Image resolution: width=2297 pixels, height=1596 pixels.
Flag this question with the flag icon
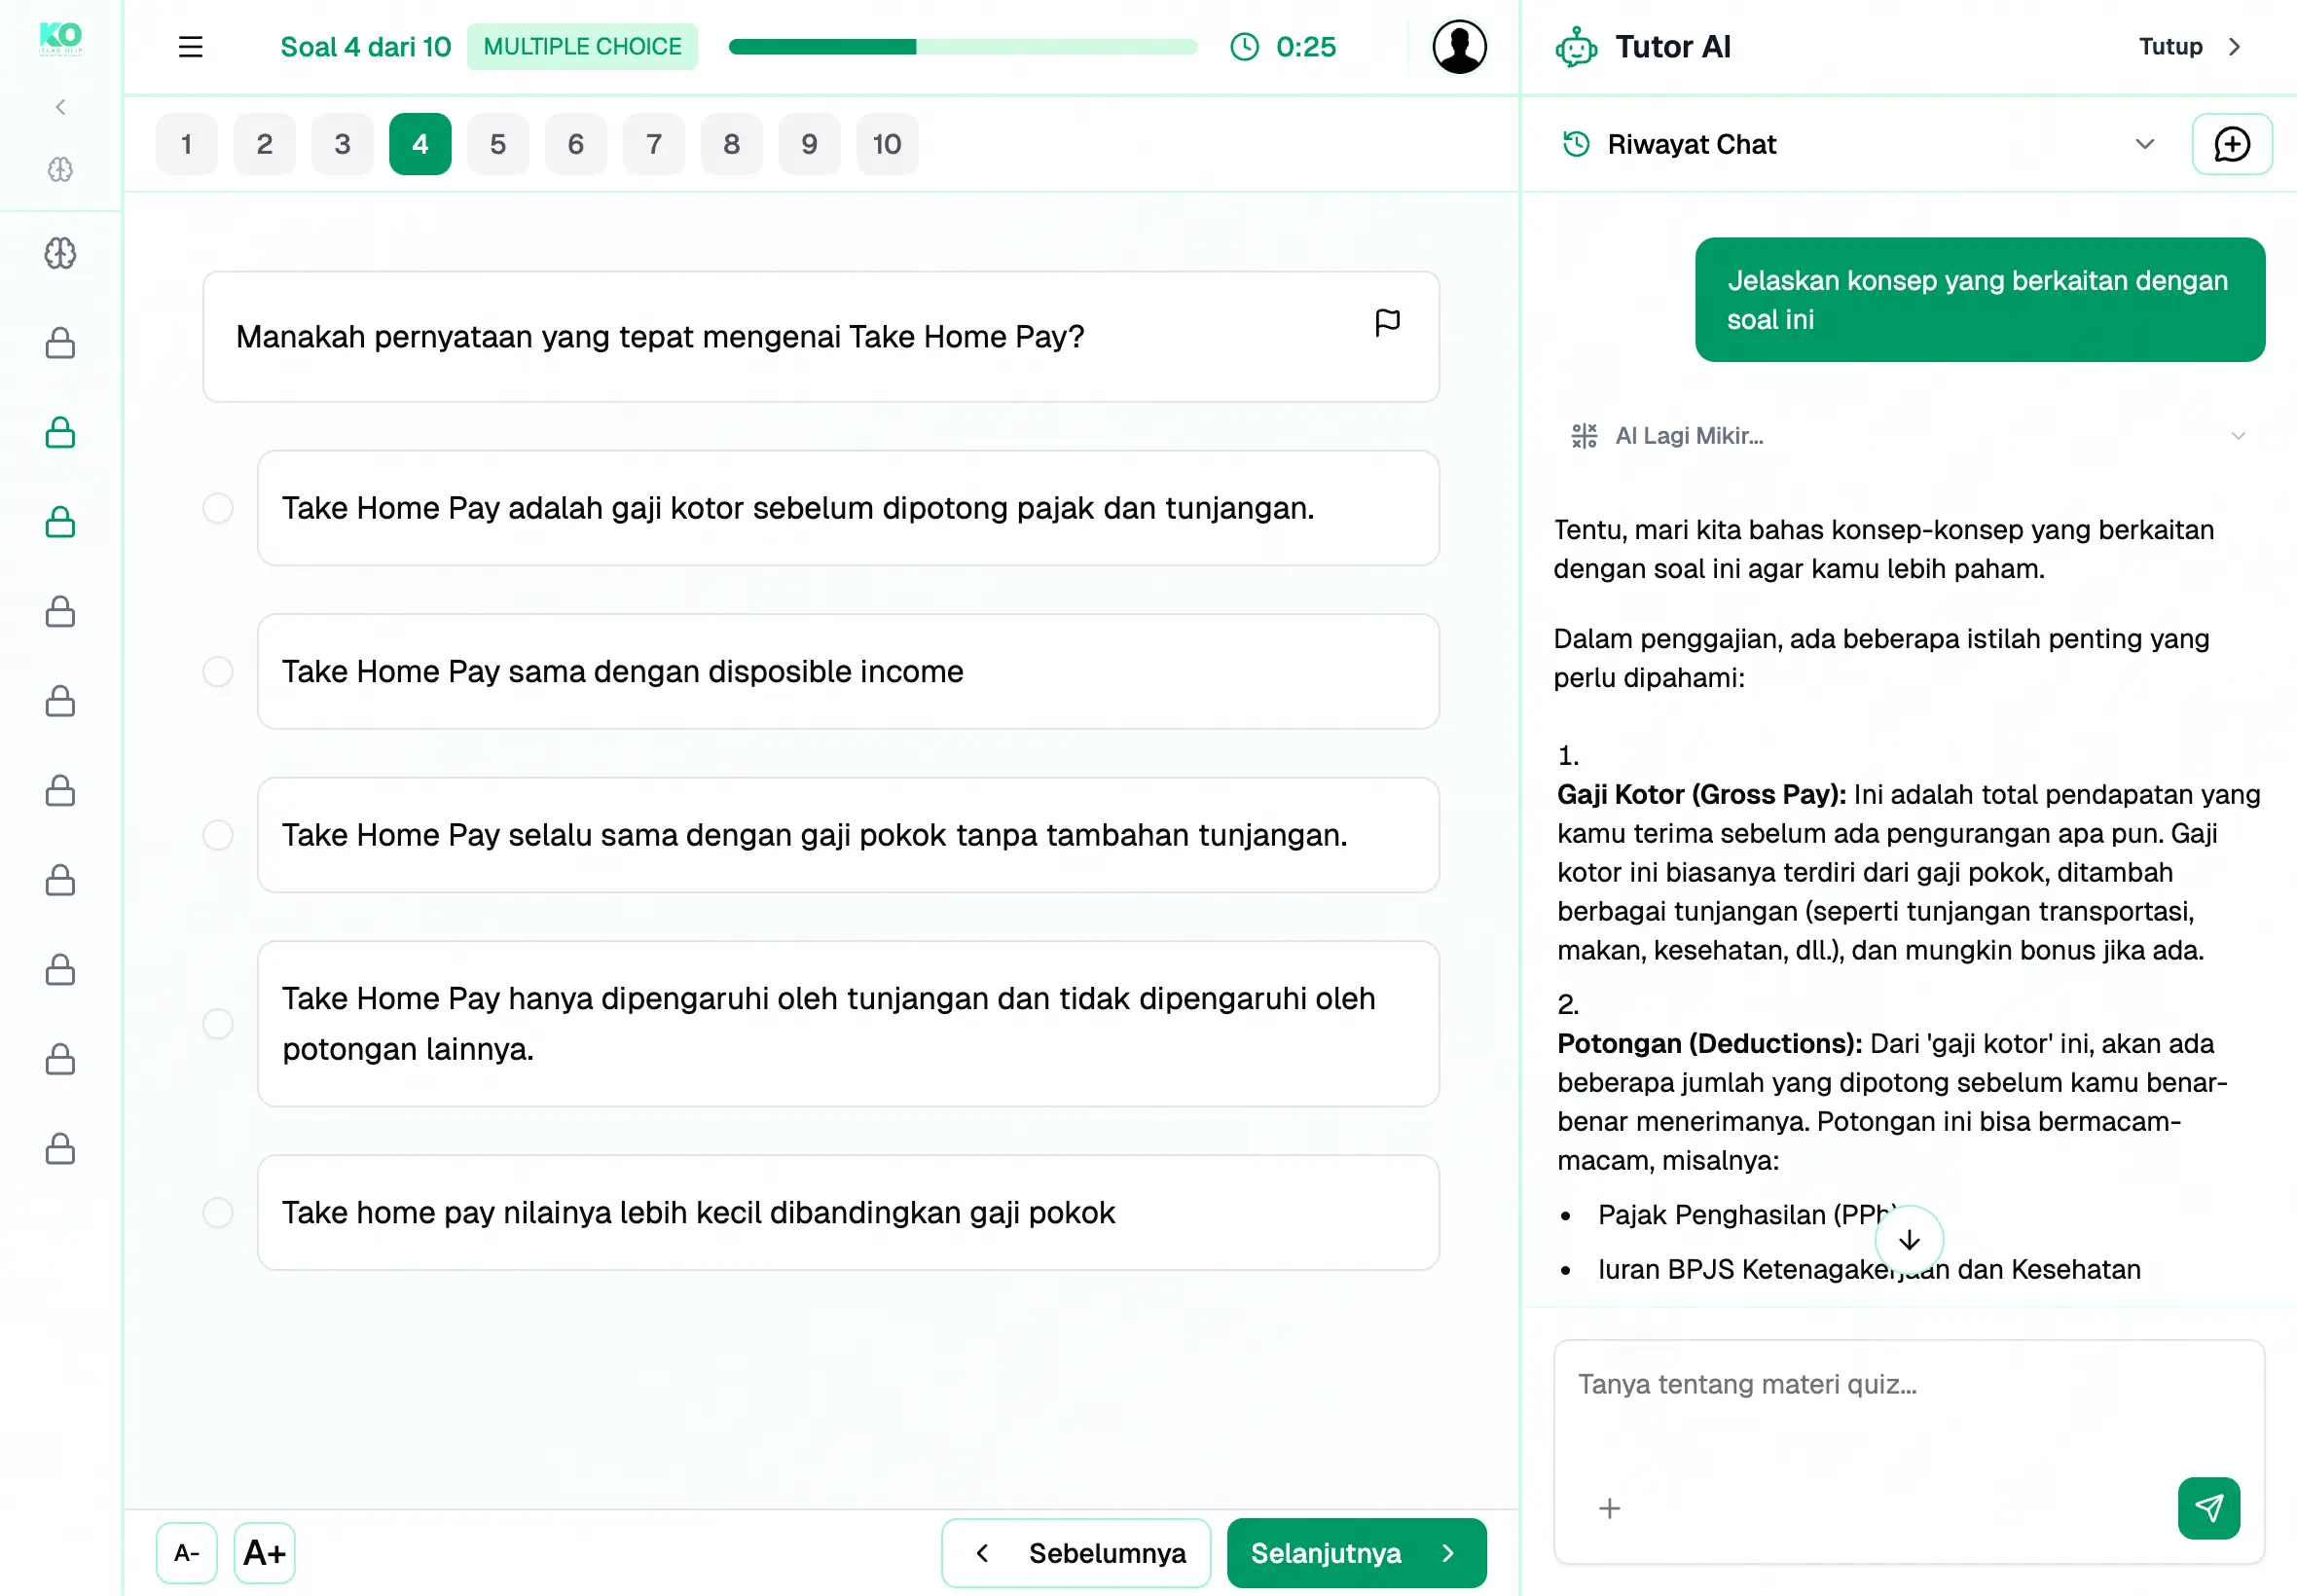point(1387,322)
